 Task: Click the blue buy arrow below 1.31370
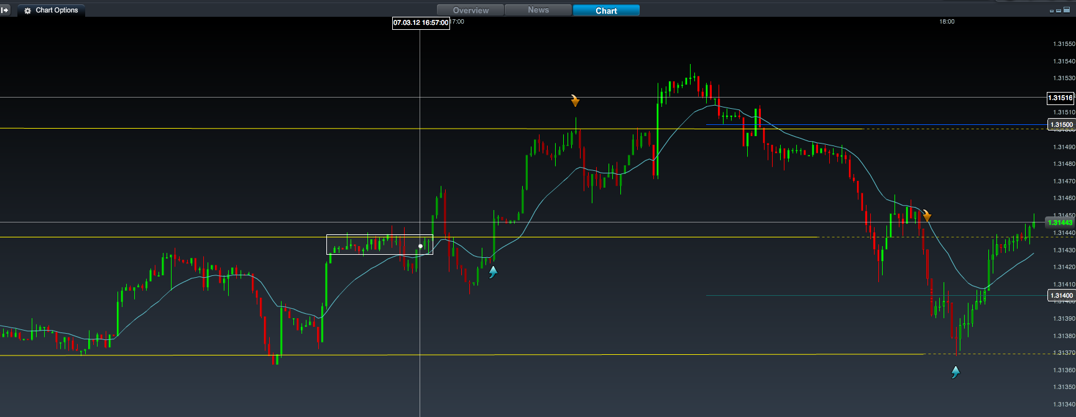click(x=955, y=372)
